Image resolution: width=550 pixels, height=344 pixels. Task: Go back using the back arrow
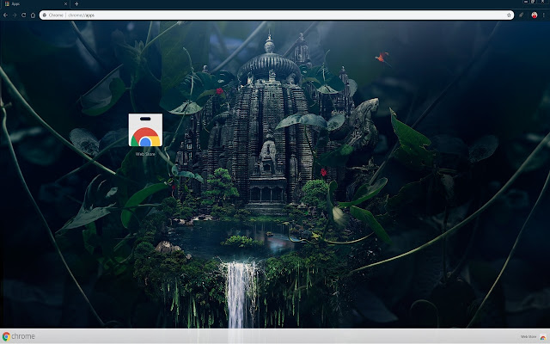[5, 15]
